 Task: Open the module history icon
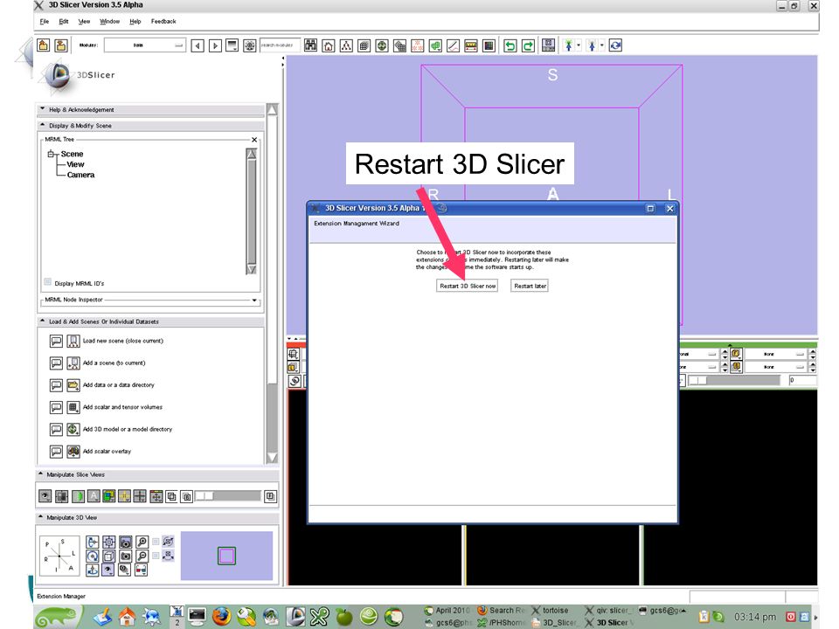(232, 45)
